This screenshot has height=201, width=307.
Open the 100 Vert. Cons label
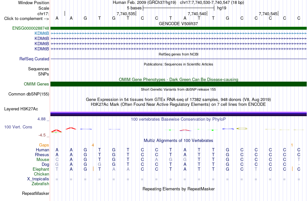18,127
